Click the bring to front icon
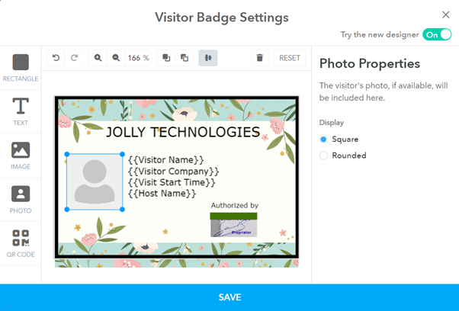This screenshot has height=311, width=459. [166, 58]
